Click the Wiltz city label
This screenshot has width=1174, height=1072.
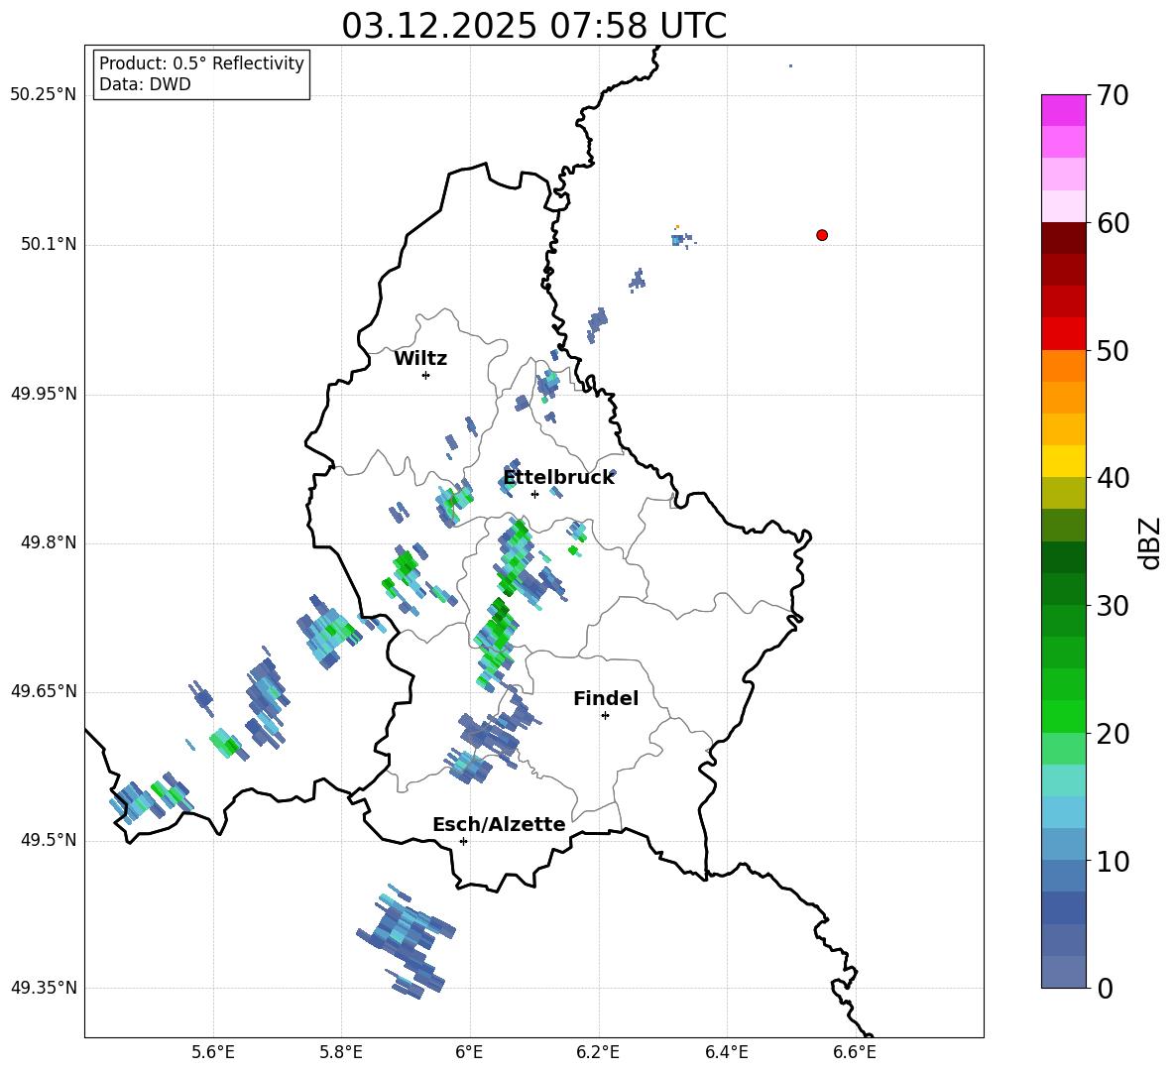click(x=420, y=359)
